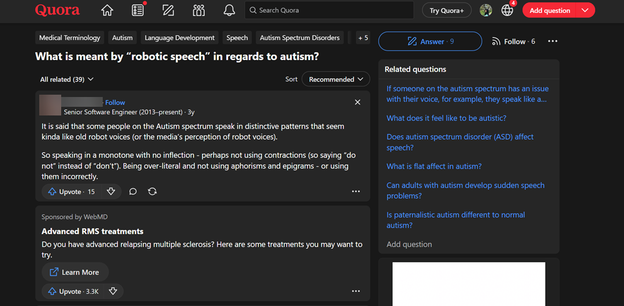
Task: Open "What is flat affect in autism?" link
Action: (x=434, y=166)
